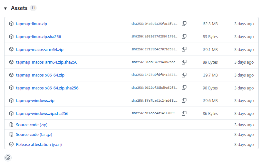The image size is (261, 165).
Task: Copy SHA256 hash for tapmap-windows.zip
Action: tap(184, 101)
